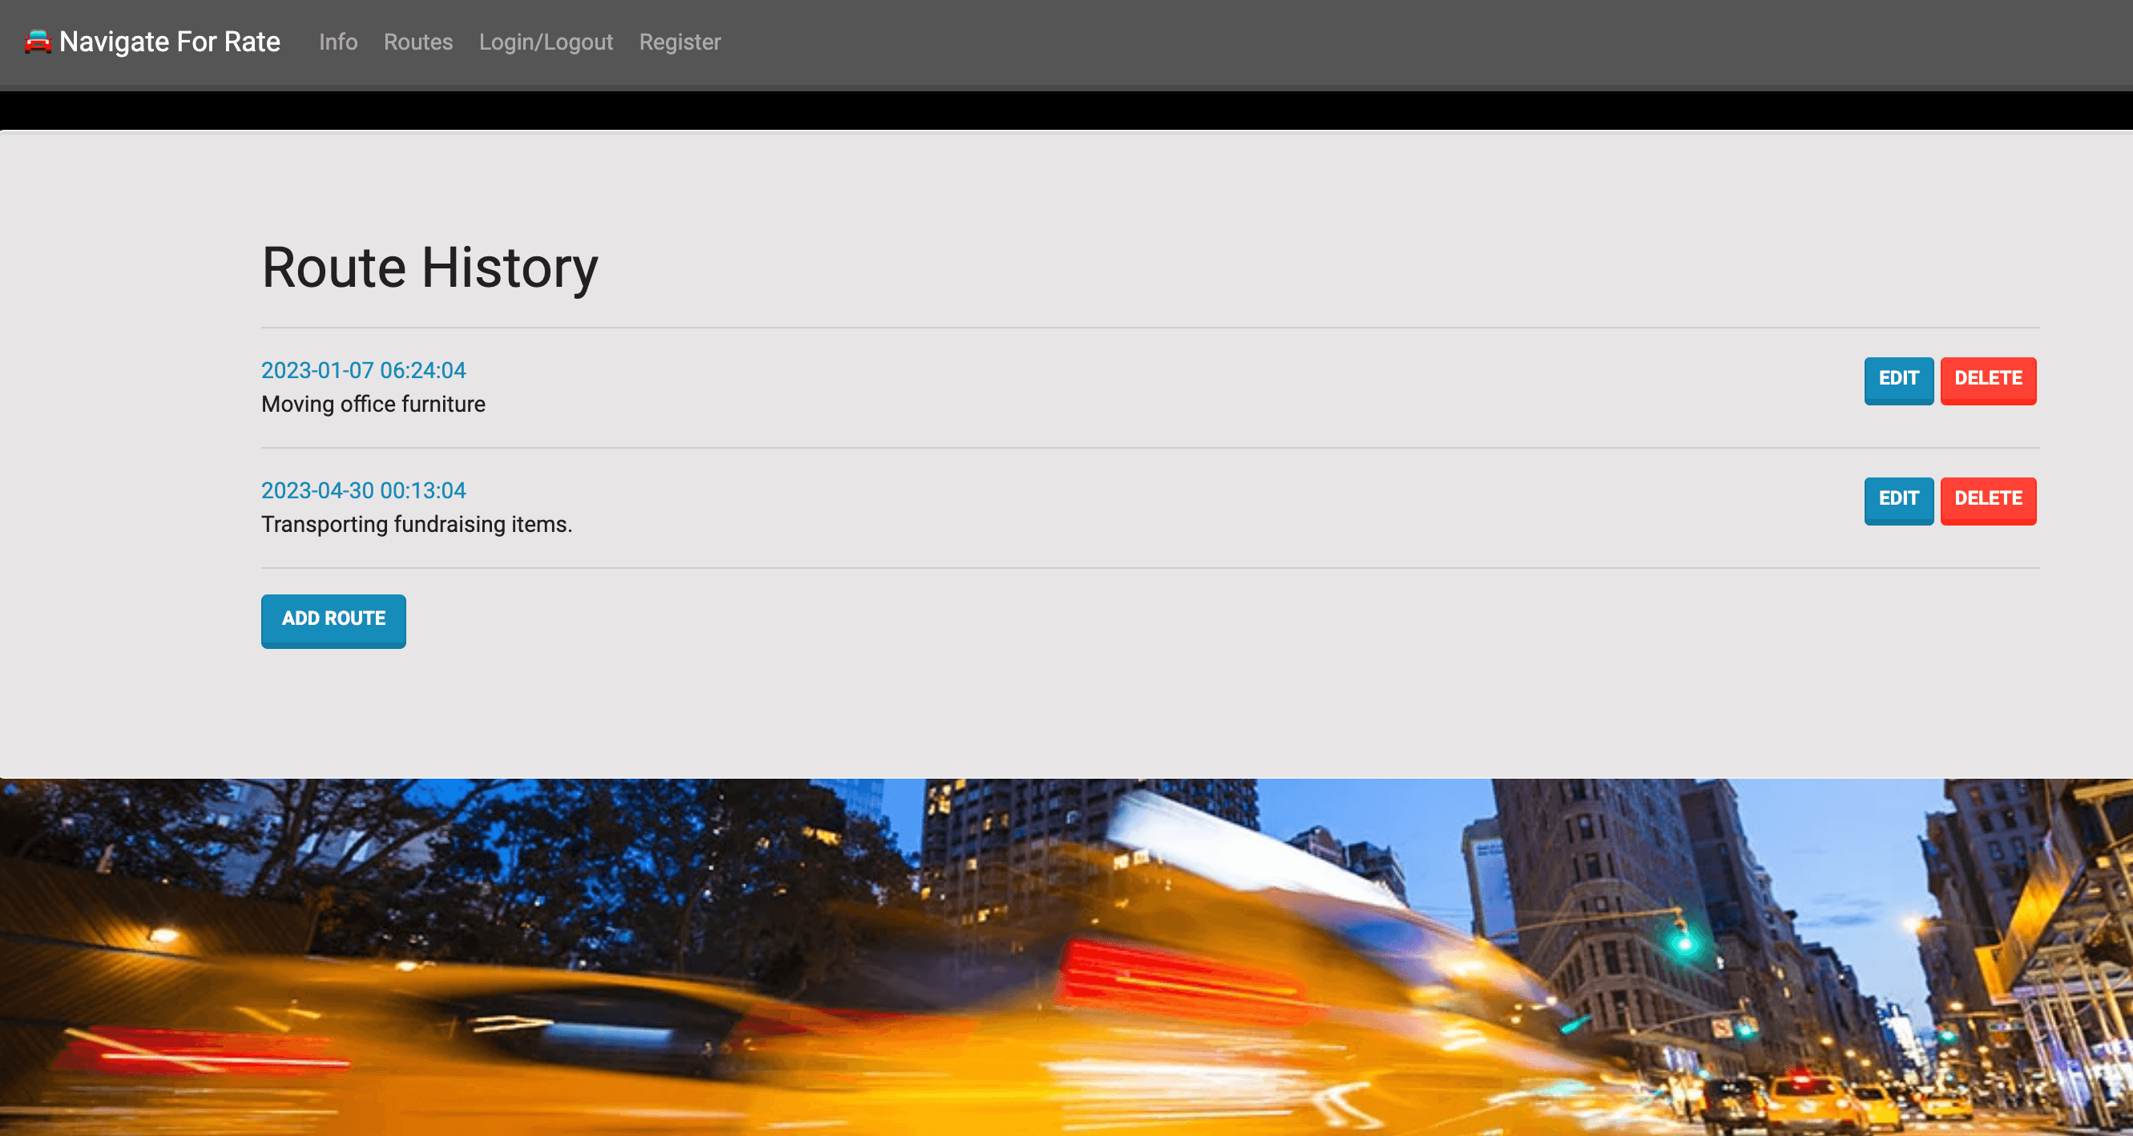Open the Info page
Screen dimensions: 2133x1136
point(338,42)
